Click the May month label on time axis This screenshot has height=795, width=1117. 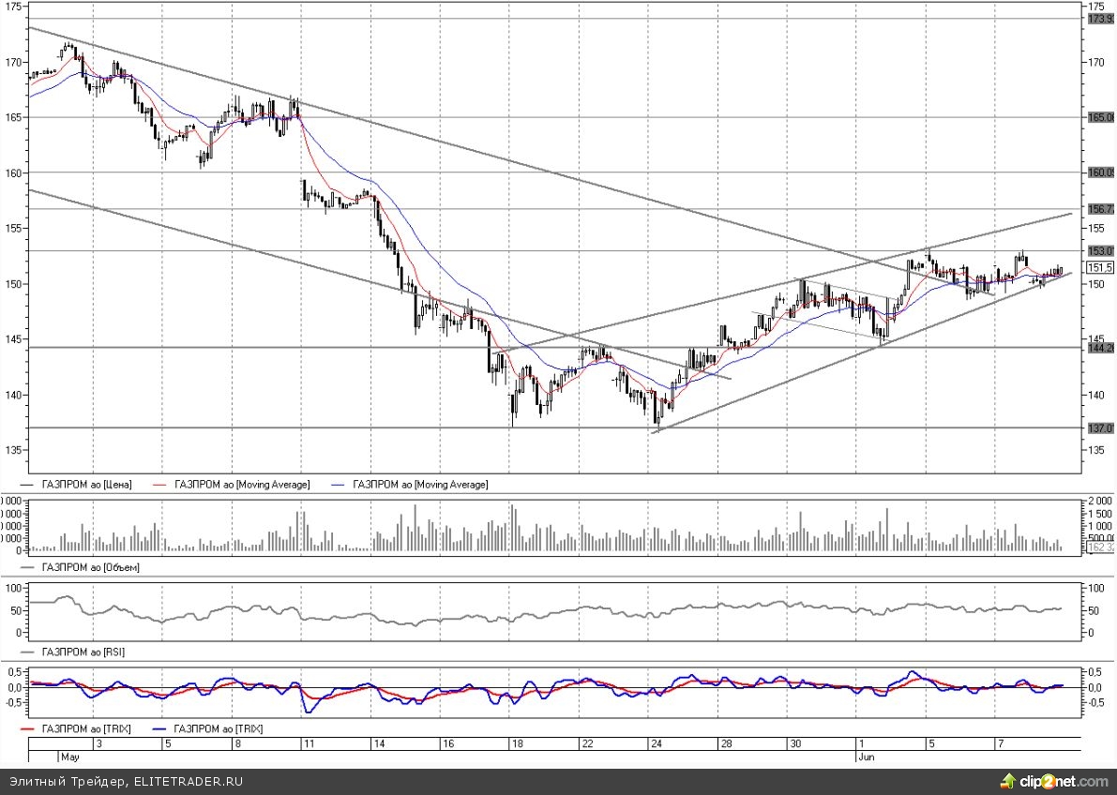[x=70, y=756]
